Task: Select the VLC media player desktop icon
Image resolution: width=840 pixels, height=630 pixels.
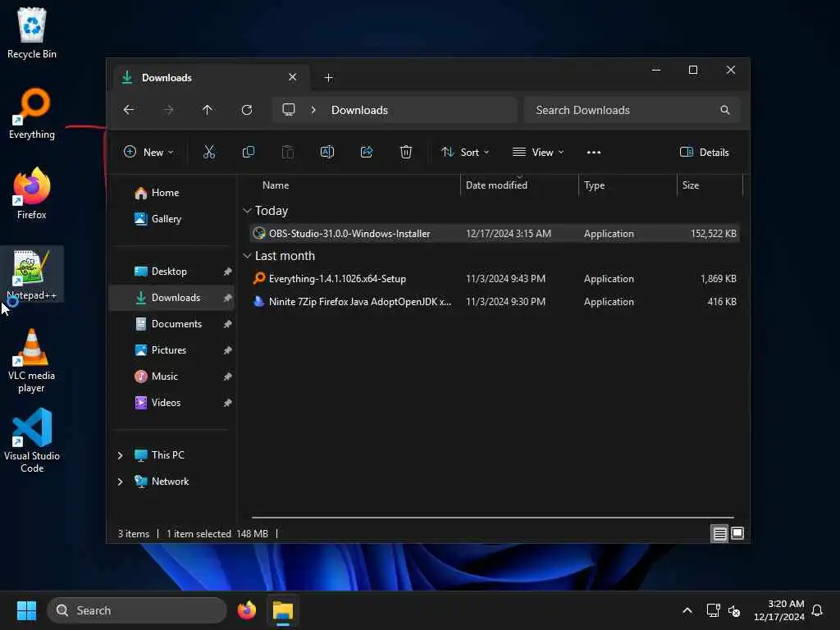Action: 32,361
